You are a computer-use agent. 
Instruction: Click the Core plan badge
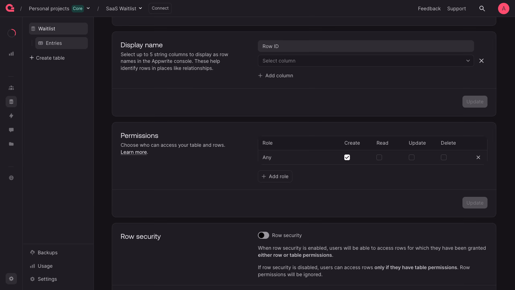(78, 8)
